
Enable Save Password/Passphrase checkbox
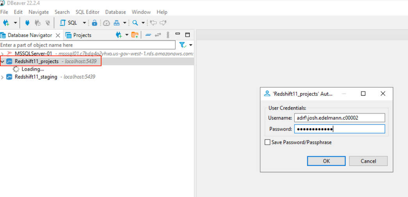pos(267,142)
